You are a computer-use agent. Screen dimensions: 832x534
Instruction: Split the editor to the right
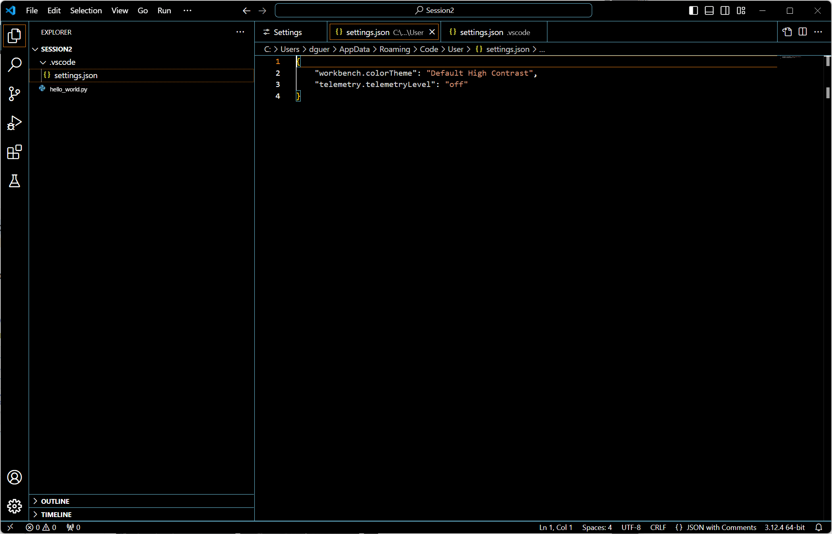click(803, 32)
